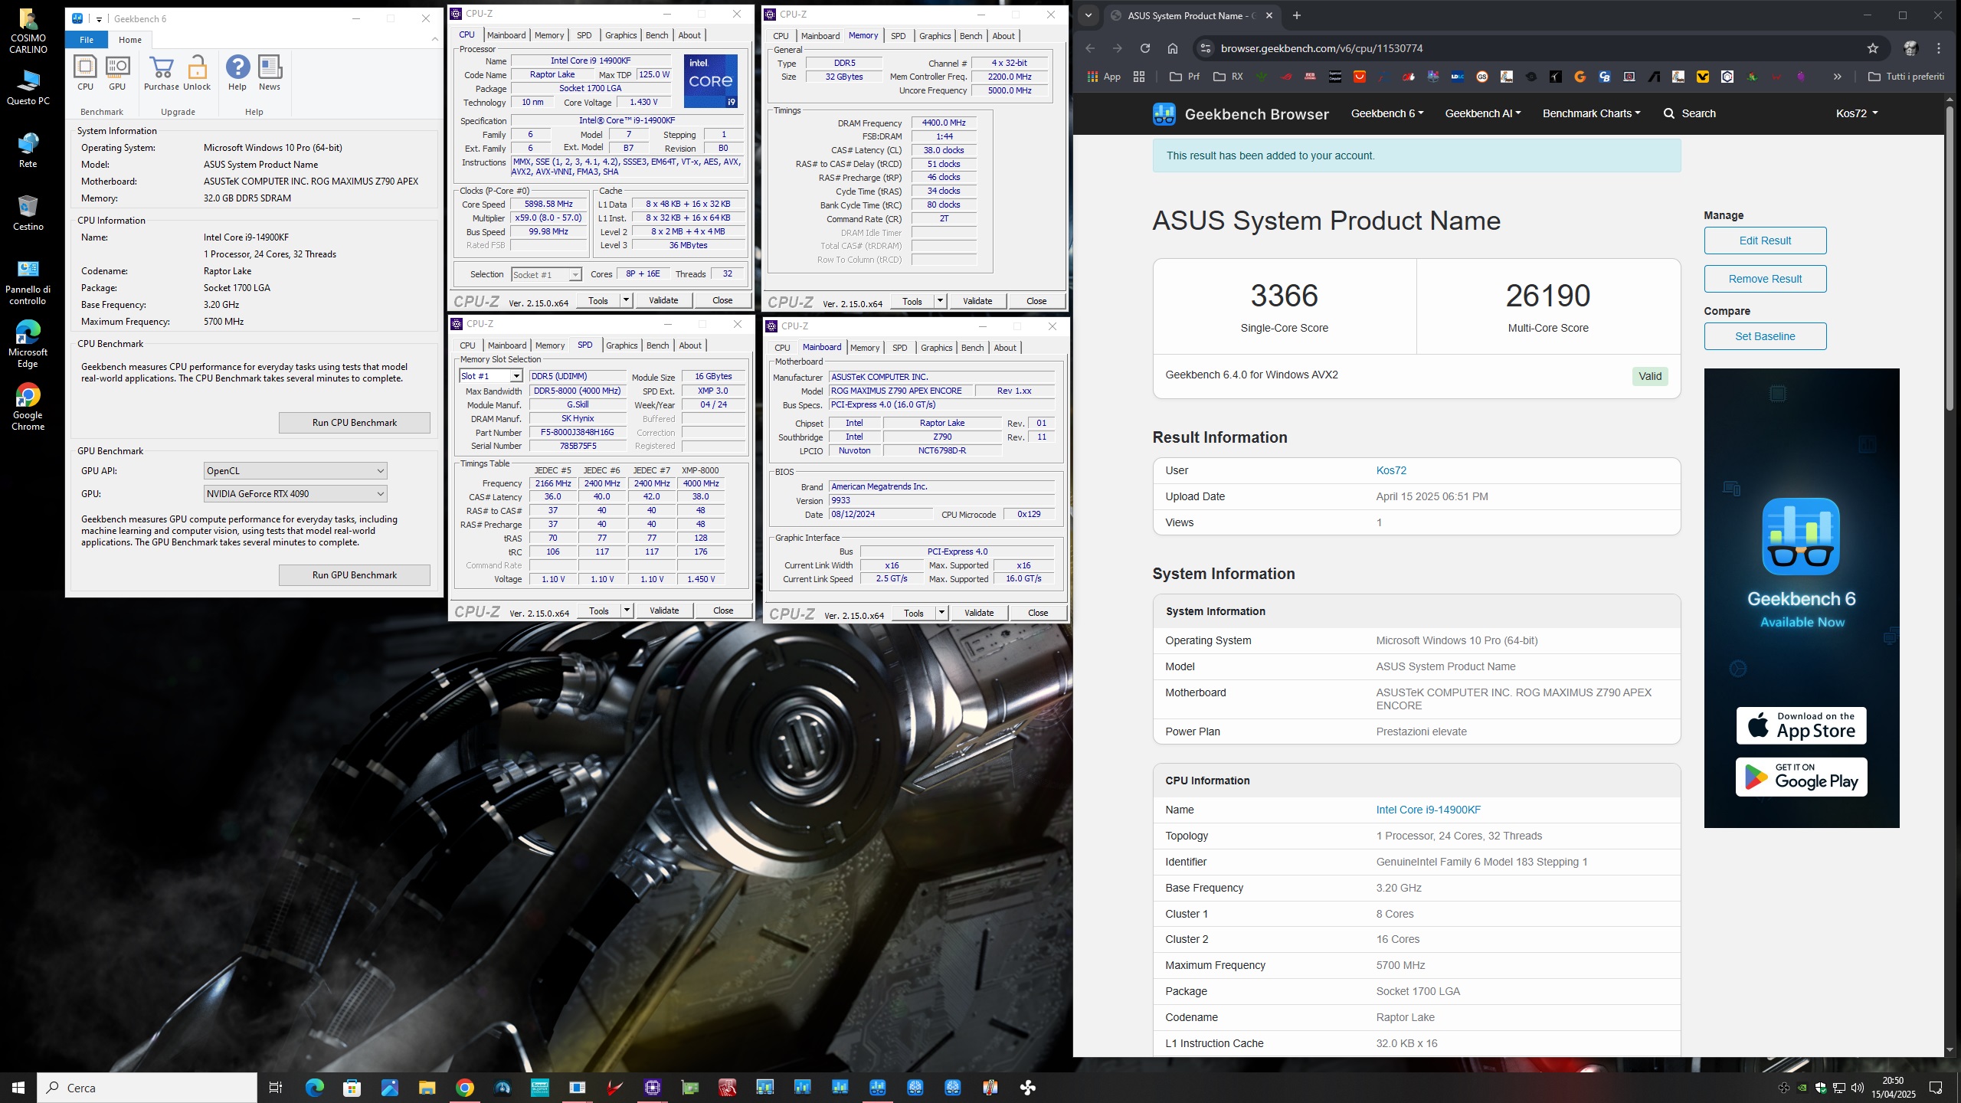Open Tools dropdown arrow in CPU-Z Memory window
Image resolution: width=1961 pixels, height=1103 pixels.
(x=940, y=301)
